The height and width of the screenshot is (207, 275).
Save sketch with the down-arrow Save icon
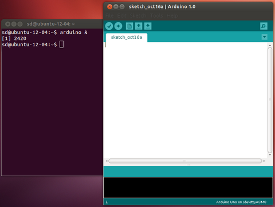tap(148, 26)
